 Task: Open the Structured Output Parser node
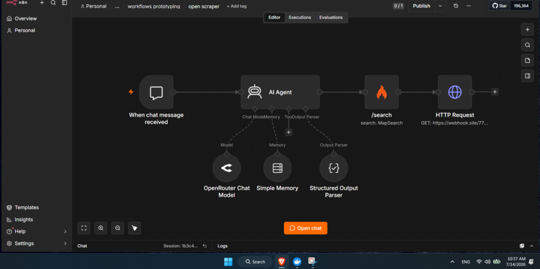334,168
